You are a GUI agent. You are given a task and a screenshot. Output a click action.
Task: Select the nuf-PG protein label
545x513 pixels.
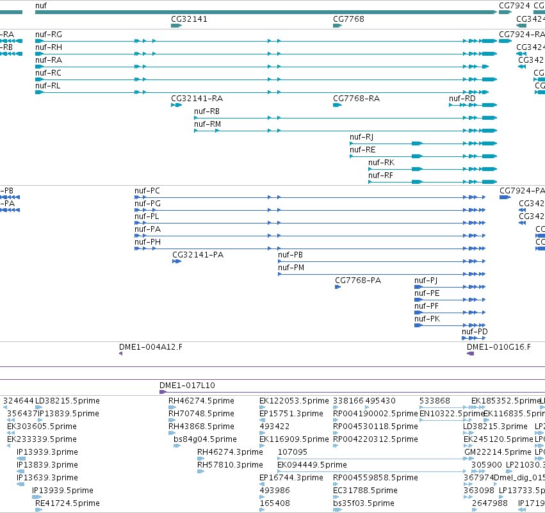(x=148, y=204)
